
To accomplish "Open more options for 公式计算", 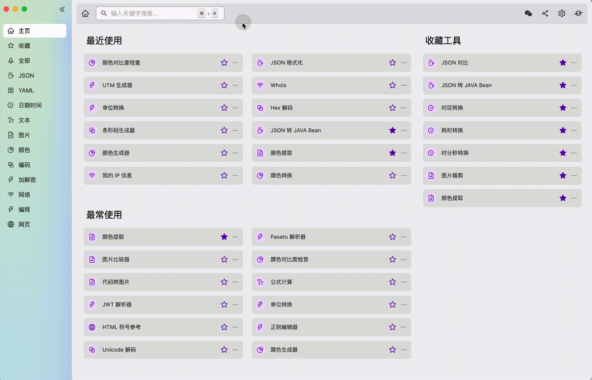I will pyautogui.click(x=404, y=282).
